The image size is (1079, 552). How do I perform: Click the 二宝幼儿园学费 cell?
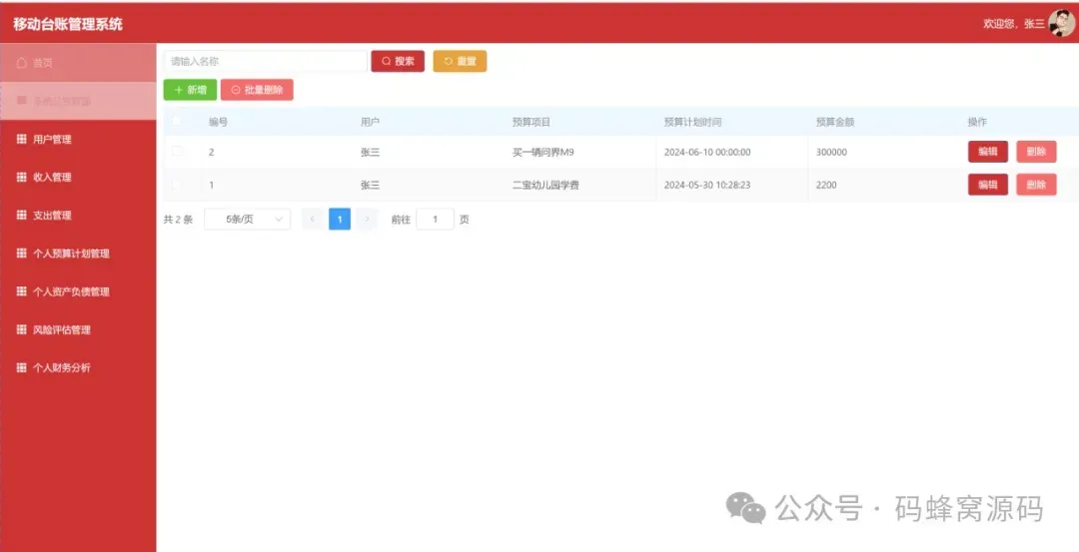coord(545,186)
